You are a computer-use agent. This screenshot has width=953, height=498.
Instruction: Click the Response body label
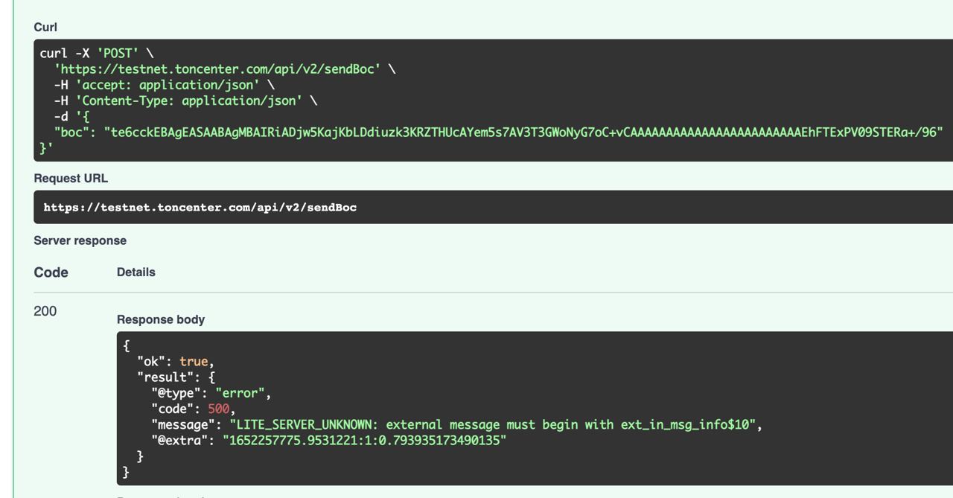[161, 319]
